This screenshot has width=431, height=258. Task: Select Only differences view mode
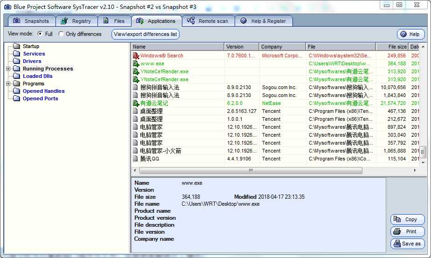61,34
